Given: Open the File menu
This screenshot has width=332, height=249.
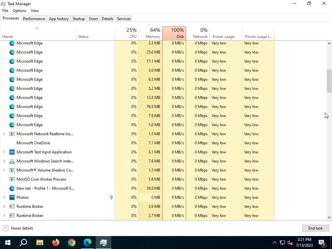Looking at the screenshot, I should click(x=5, y=11).
